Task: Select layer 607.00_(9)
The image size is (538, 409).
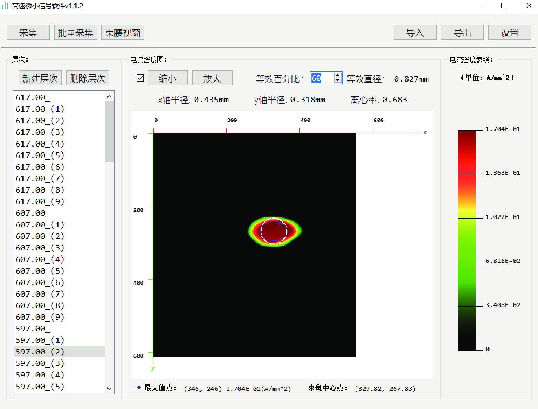Action: (x=59, y=317)
